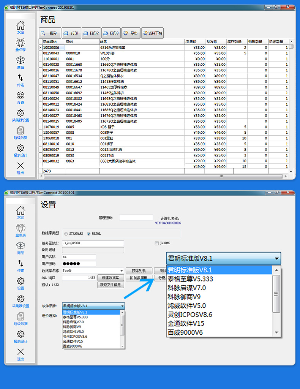Click the 导出 export toolbar button

coord(131,33)
